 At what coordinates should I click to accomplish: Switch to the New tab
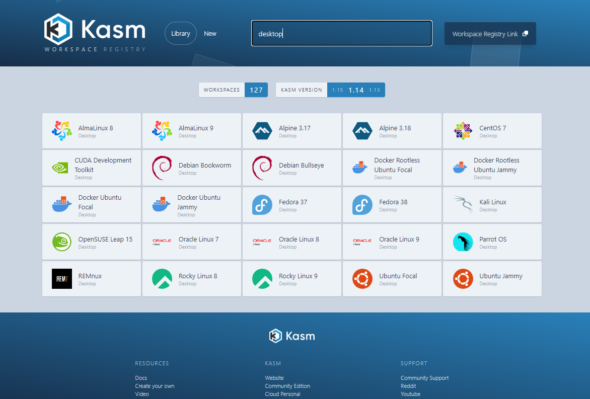[x=210, y=33]
